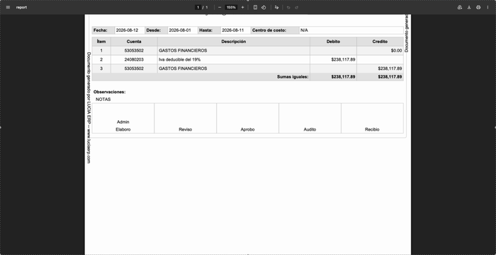Click the Credito column header

click(x=380, y=42)
